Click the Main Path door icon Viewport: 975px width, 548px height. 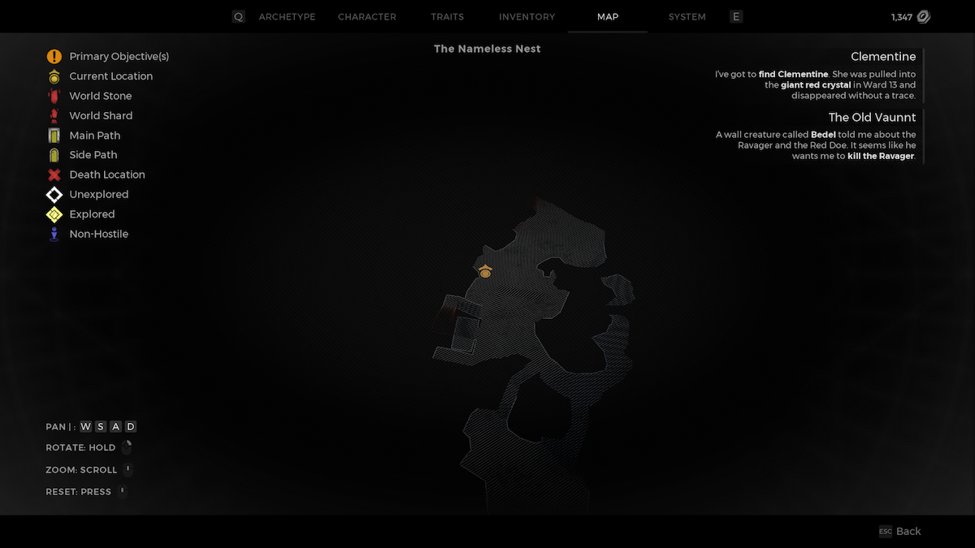coord(54,136)
